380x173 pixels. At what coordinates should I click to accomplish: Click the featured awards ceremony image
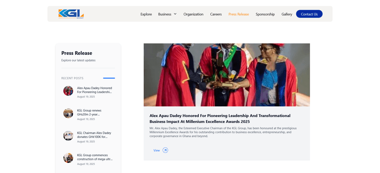227,75
